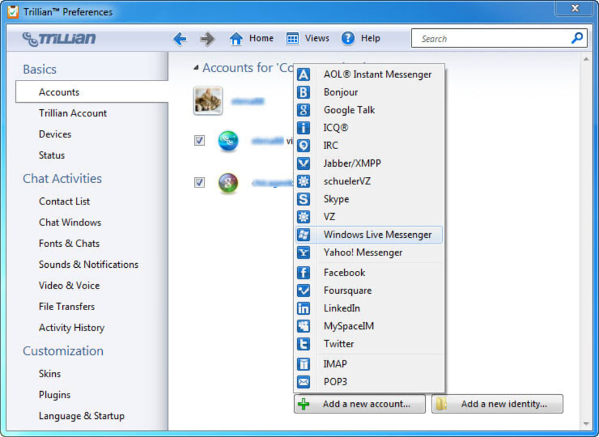Open the Add a new account menu
The height and width of the screenshot is (437, 599).
click(x=359, y=404)
